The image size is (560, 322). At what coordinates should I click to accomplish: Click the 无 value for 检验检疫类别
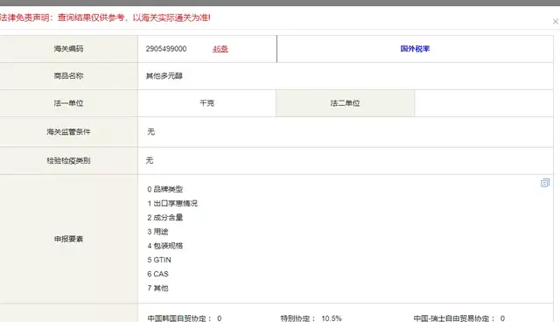point(150,161)
